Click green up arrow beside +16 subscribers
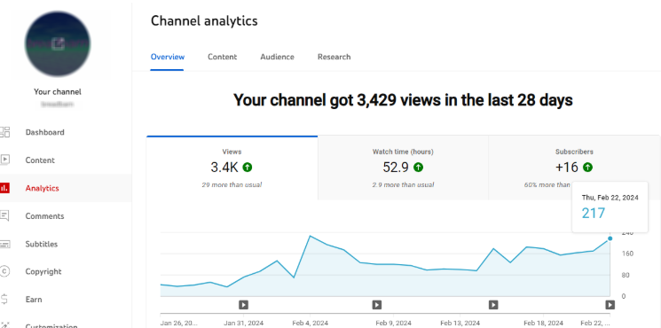The image size is (661, 328). click(x=587, y=168)
